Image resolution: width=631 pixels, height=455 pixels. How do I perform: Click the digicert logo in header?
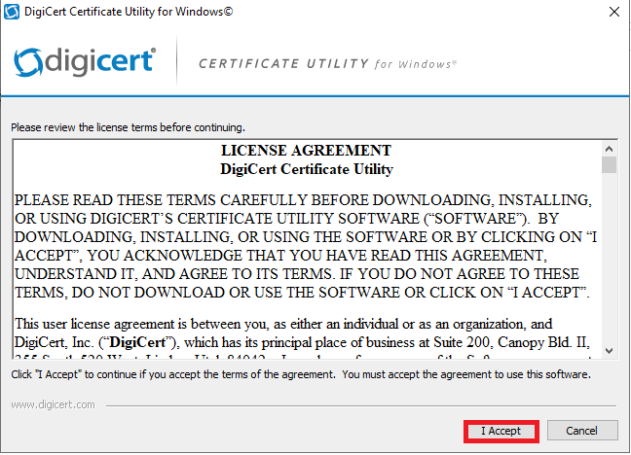coord(85,62)
